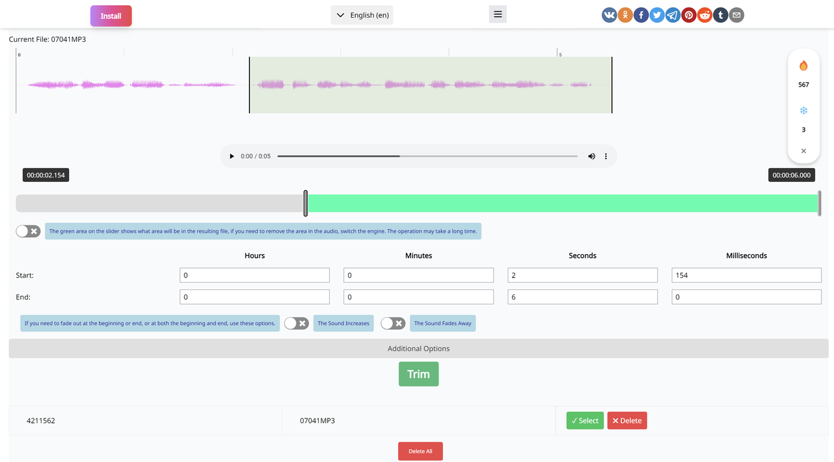
Task: Toggle the remove-area engine switch
Action: tap(28, 231)
